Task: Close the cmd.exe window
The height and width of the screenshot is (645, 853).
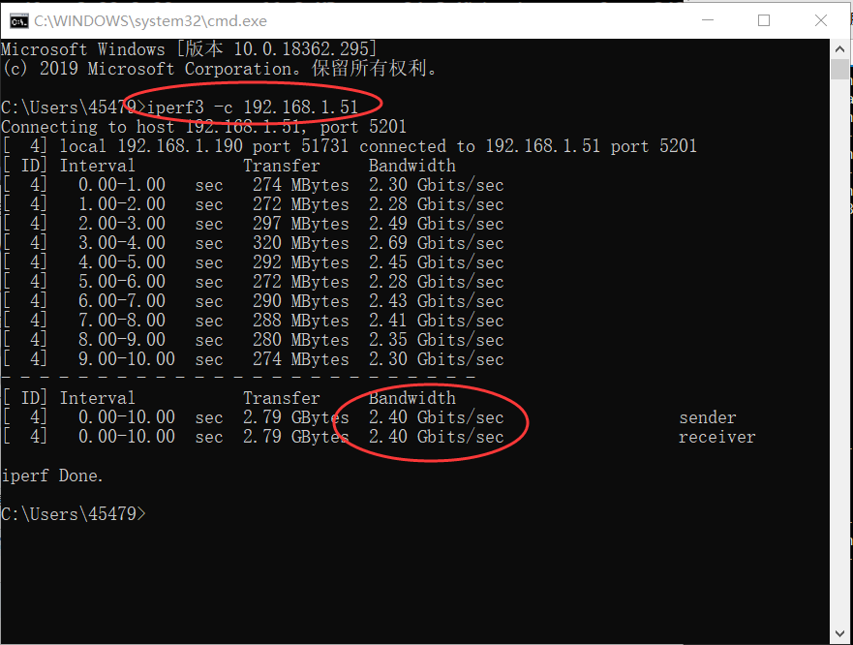Action: [821, 20]
